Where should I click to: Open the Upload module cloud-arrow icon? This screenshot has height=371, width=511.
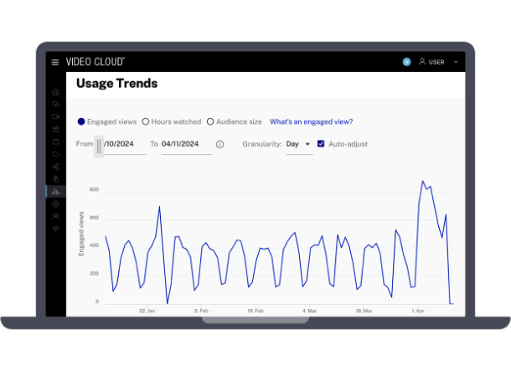click(56, 104)
